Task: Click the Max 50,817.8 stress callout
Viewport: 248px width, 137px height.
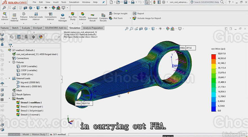Action: point(84,103)
